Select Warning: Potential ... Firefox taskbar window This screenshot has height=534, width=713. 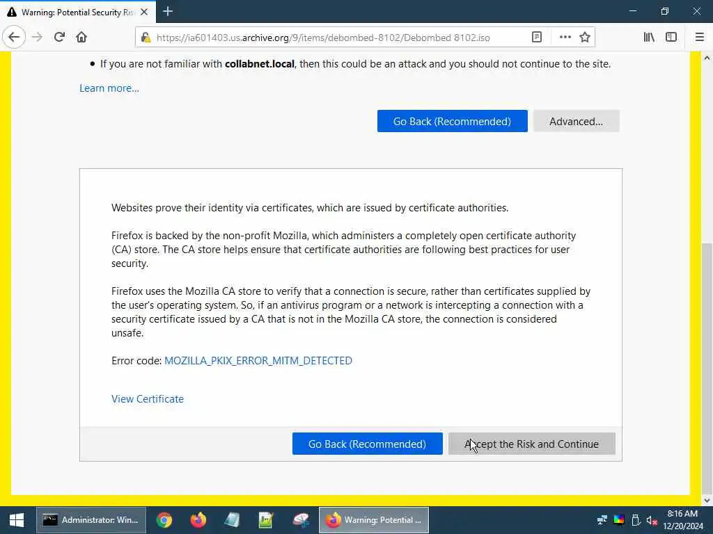374,520
